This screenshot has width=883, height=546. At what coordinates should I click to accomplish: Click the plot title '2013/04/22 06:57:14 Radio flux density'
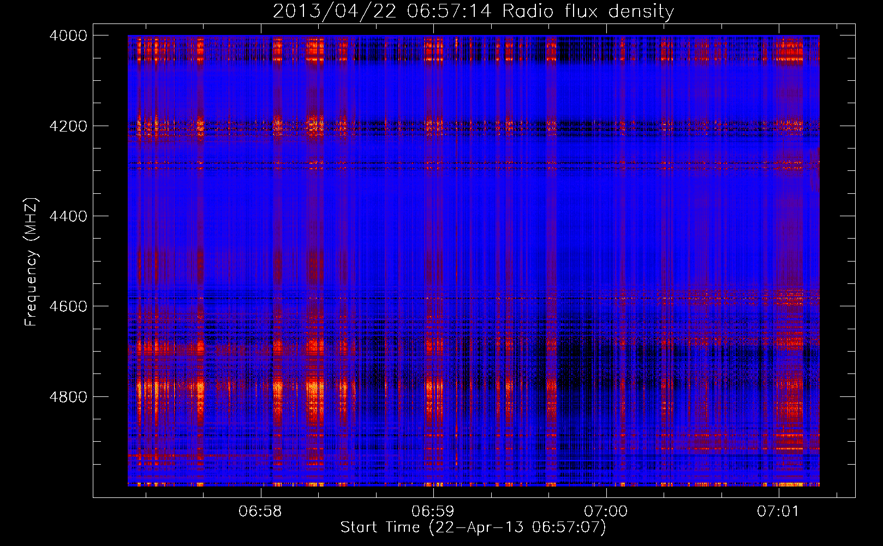(473, 11)
